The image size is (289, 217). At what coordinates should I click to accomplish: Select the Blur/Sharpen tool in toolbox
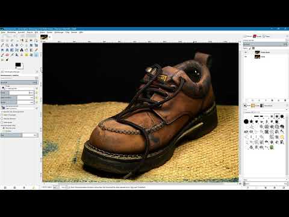click(x=36, y=55)
